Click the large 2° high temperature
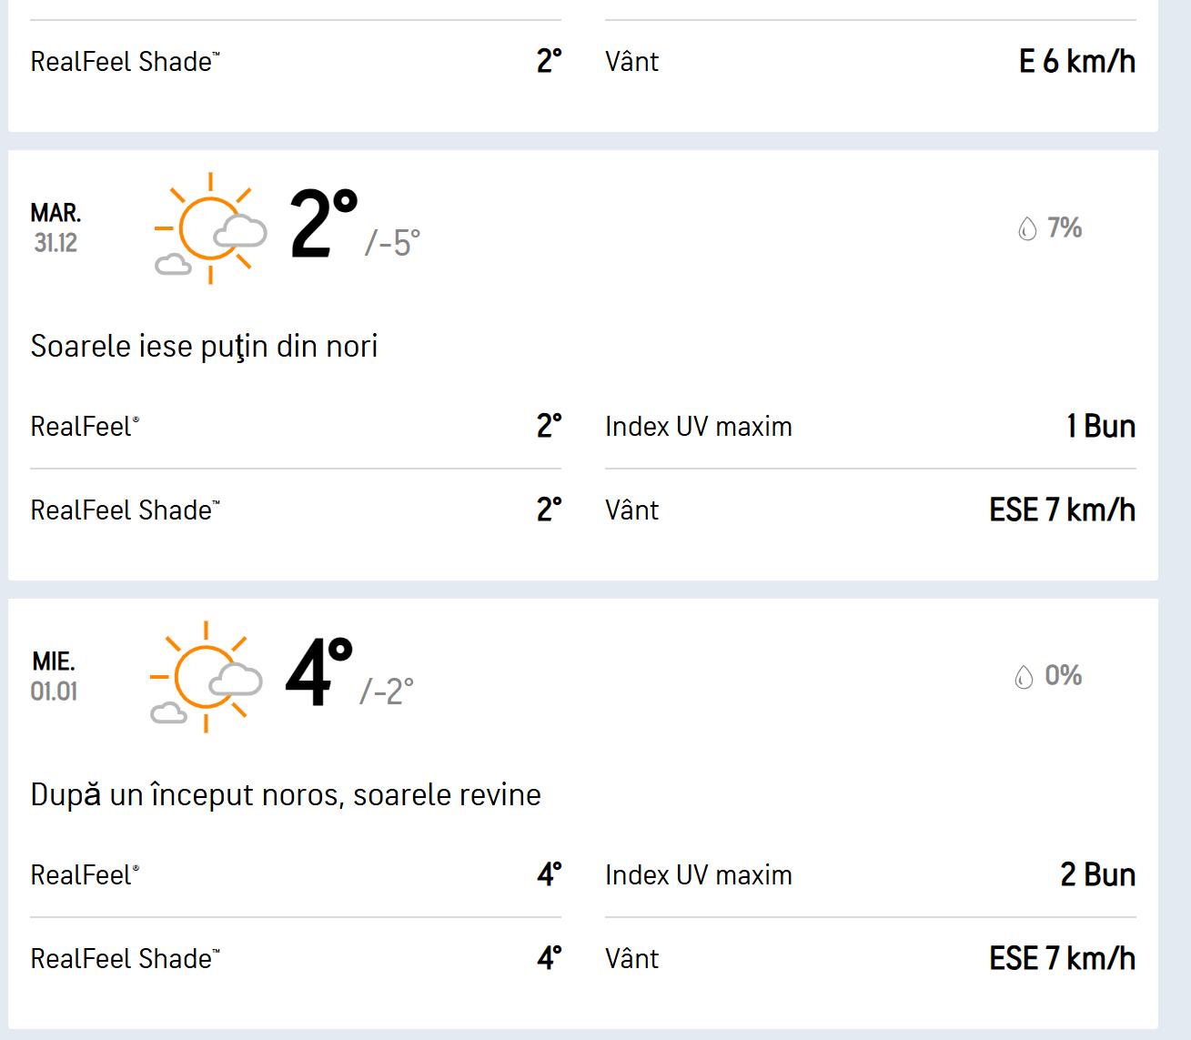This screenshot has height=1040, width=1191. 323,223
